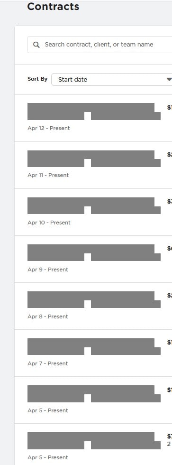
Task: View earnings amount of Apr 9 contract
Action: (x=170, y=249)
